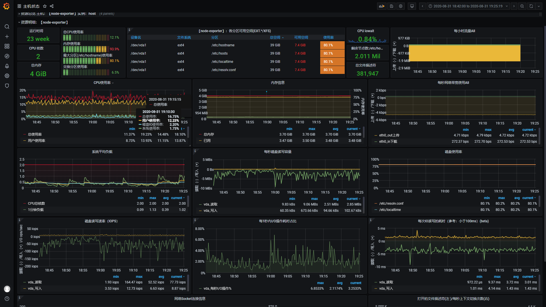This screenshot has height=307, width=546.
Task: Click the Add panel toolbar icon
Action: coord(382,6)
